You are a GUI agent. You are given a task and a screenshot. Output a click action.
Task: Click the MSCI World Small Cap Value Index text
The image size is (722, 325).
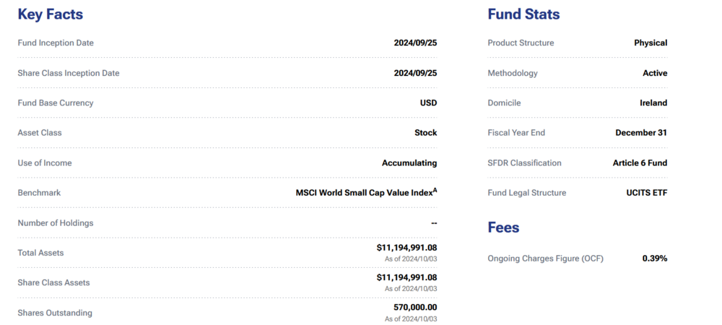pyautogui.click(x=363, y=193)
